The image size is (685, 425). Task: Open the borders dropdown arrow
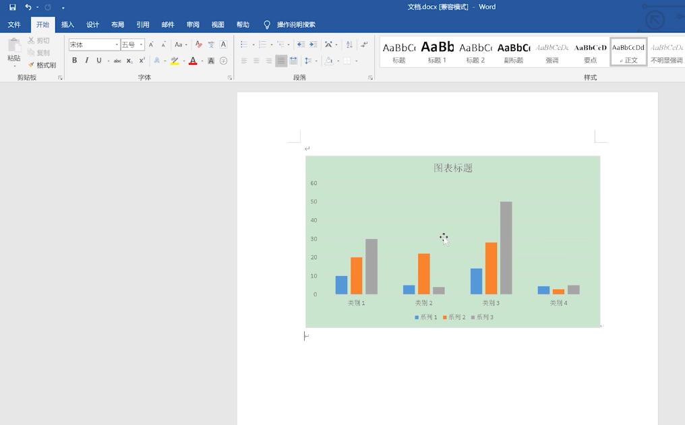pos(357,61)
